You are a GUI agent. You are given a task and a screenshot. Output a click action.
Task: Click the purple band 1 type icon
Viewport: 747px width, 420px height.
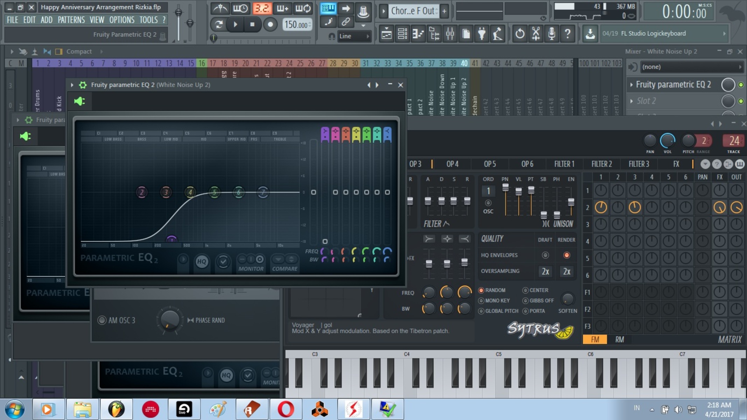pyautogui.click(x=325, y=134)
